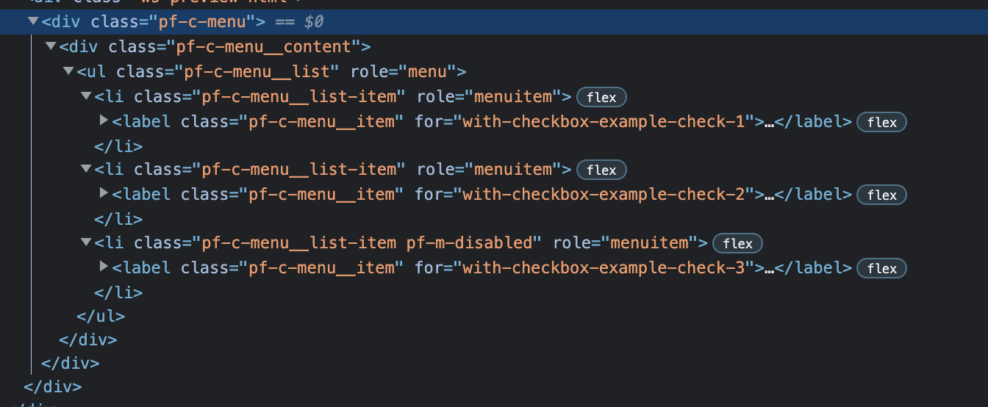Screen dimensions: 988x407
Task: Expand label for with-checkbox-example-check-1
Action: [x=104, y=120]
